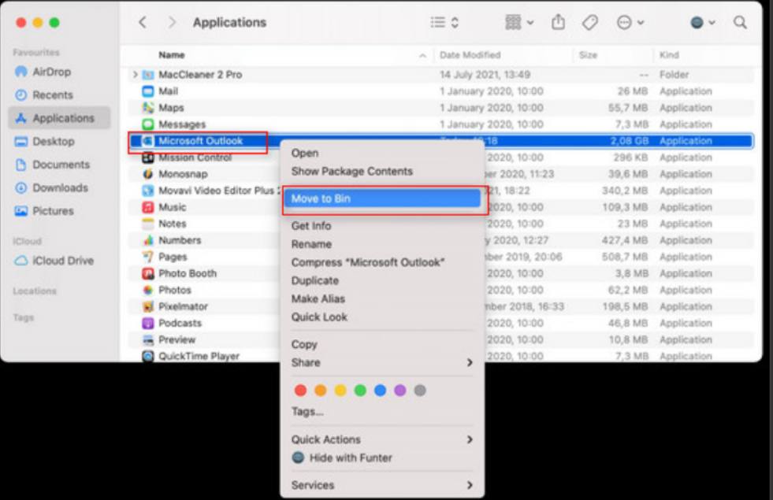Select the Music app icon
Screen dimensions: 773x500
(148, 207)
